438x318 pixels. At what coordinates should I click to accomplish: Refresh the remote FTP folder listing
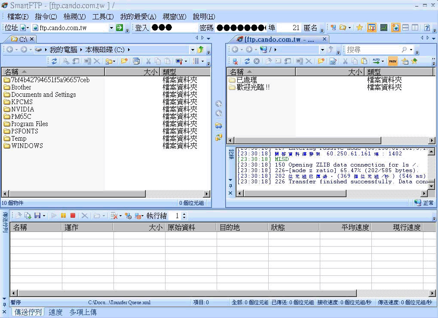[247, 61]
